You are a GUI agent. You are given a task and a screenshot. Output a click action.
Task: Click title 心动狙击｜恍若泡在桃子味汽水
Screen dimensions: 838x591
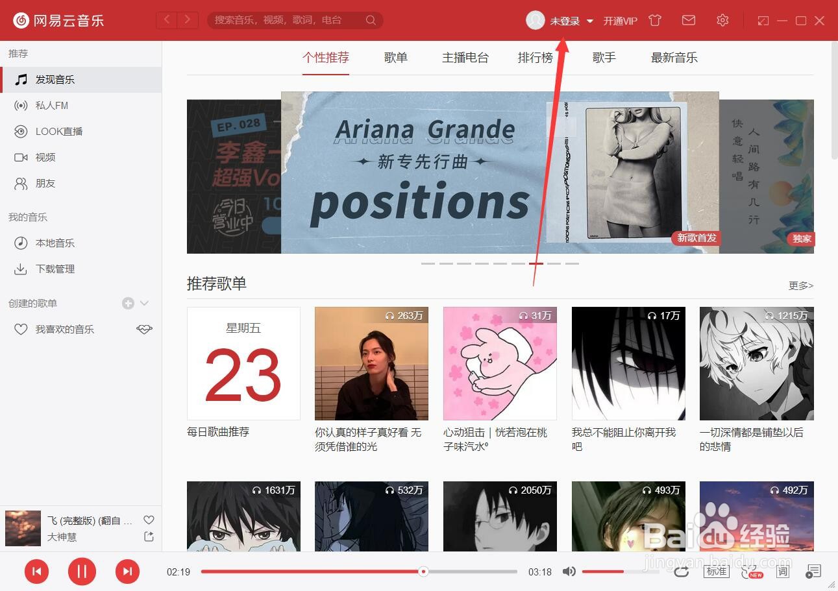pos(495,439)
